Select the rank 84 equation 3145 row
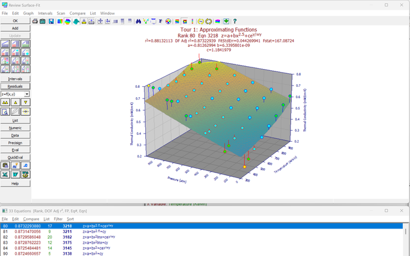The width and height of the screenshot is (410, 256). 201,248
